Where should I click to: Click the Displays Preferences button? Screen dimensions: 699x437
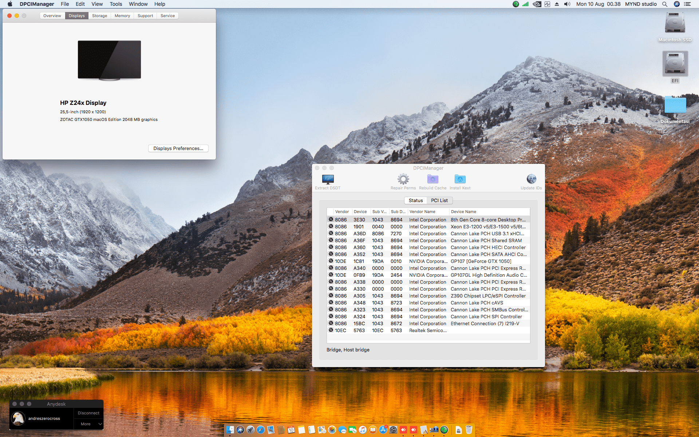tap(178, 148)
